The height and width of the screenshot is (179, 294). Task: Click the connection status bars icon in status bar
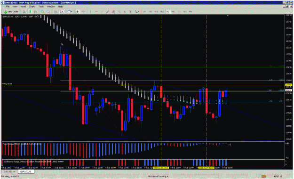point(264,176)
